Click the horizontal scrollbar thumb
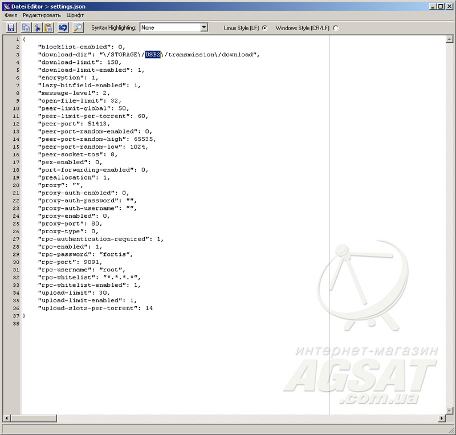The height and width of the screenshot is (435, 456). point(34,418)
